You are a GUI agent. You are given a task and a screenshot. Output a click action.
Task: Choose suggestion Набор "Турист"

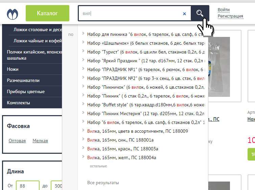(x=146, y=52)
